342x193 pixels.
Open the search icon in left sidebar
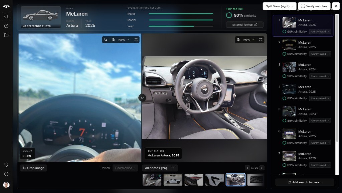click(x=6, y=17)
